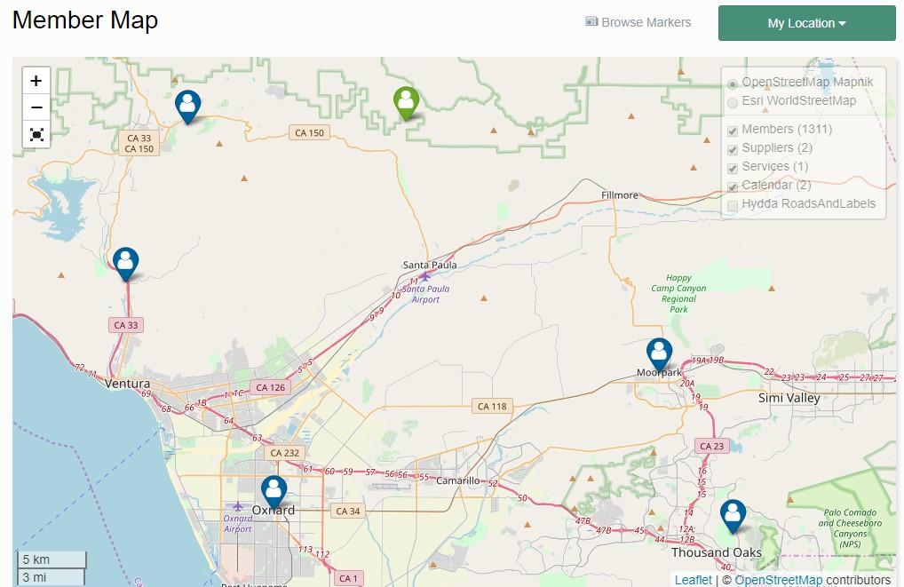Image resolution: width=904 pixels, height=587 pixels.
Task: Click Happy Camp Canyon Regional Park label
Action: pos(678,293)
